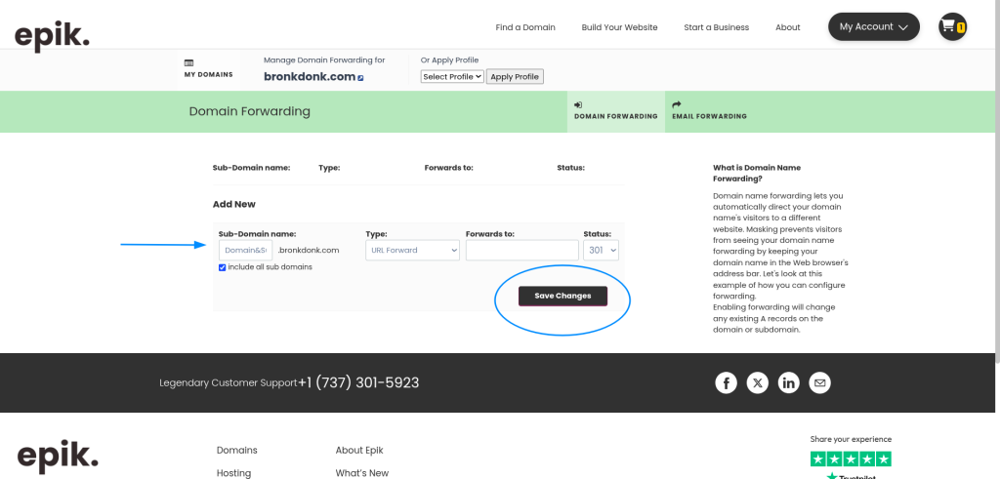Switch to the Email Forwarding tab
The image size is (1000, 479).
coord(709,111)
